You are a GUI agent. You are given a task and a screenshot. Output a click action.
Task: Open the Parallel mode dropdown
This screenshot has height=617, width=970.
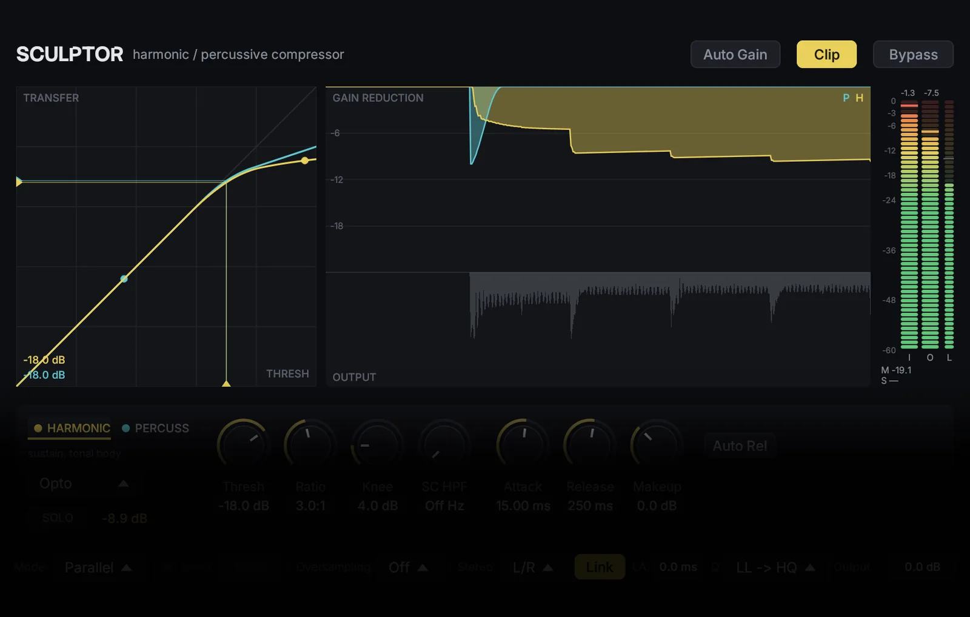tap(98, 567)
